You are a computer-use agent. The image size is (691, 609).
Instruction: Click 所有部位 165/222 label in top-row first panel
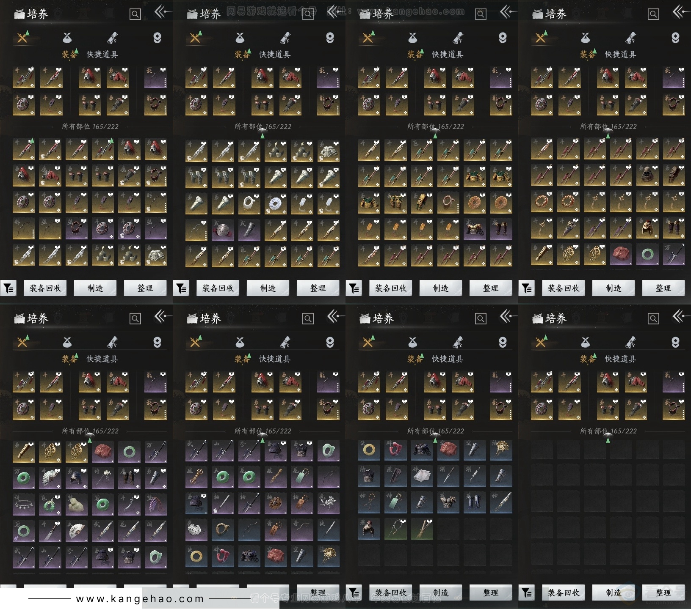(x=90, y=126)
